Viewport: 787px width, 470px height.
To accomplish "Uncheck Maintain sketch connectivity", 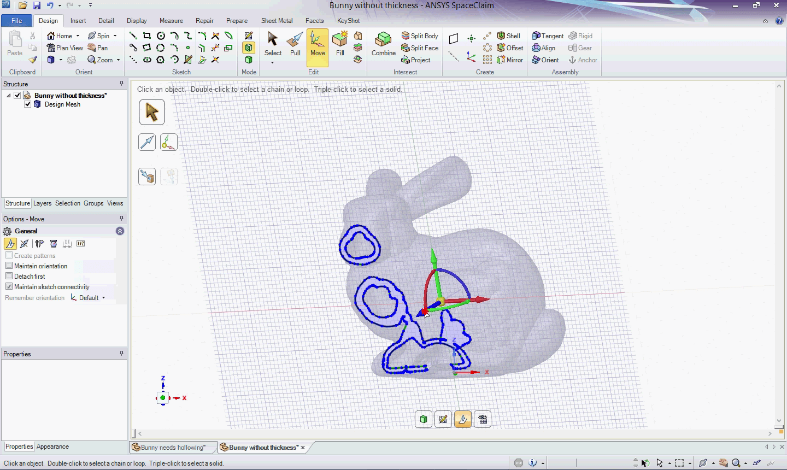I will pyautogui.click(x=9, y=286).
